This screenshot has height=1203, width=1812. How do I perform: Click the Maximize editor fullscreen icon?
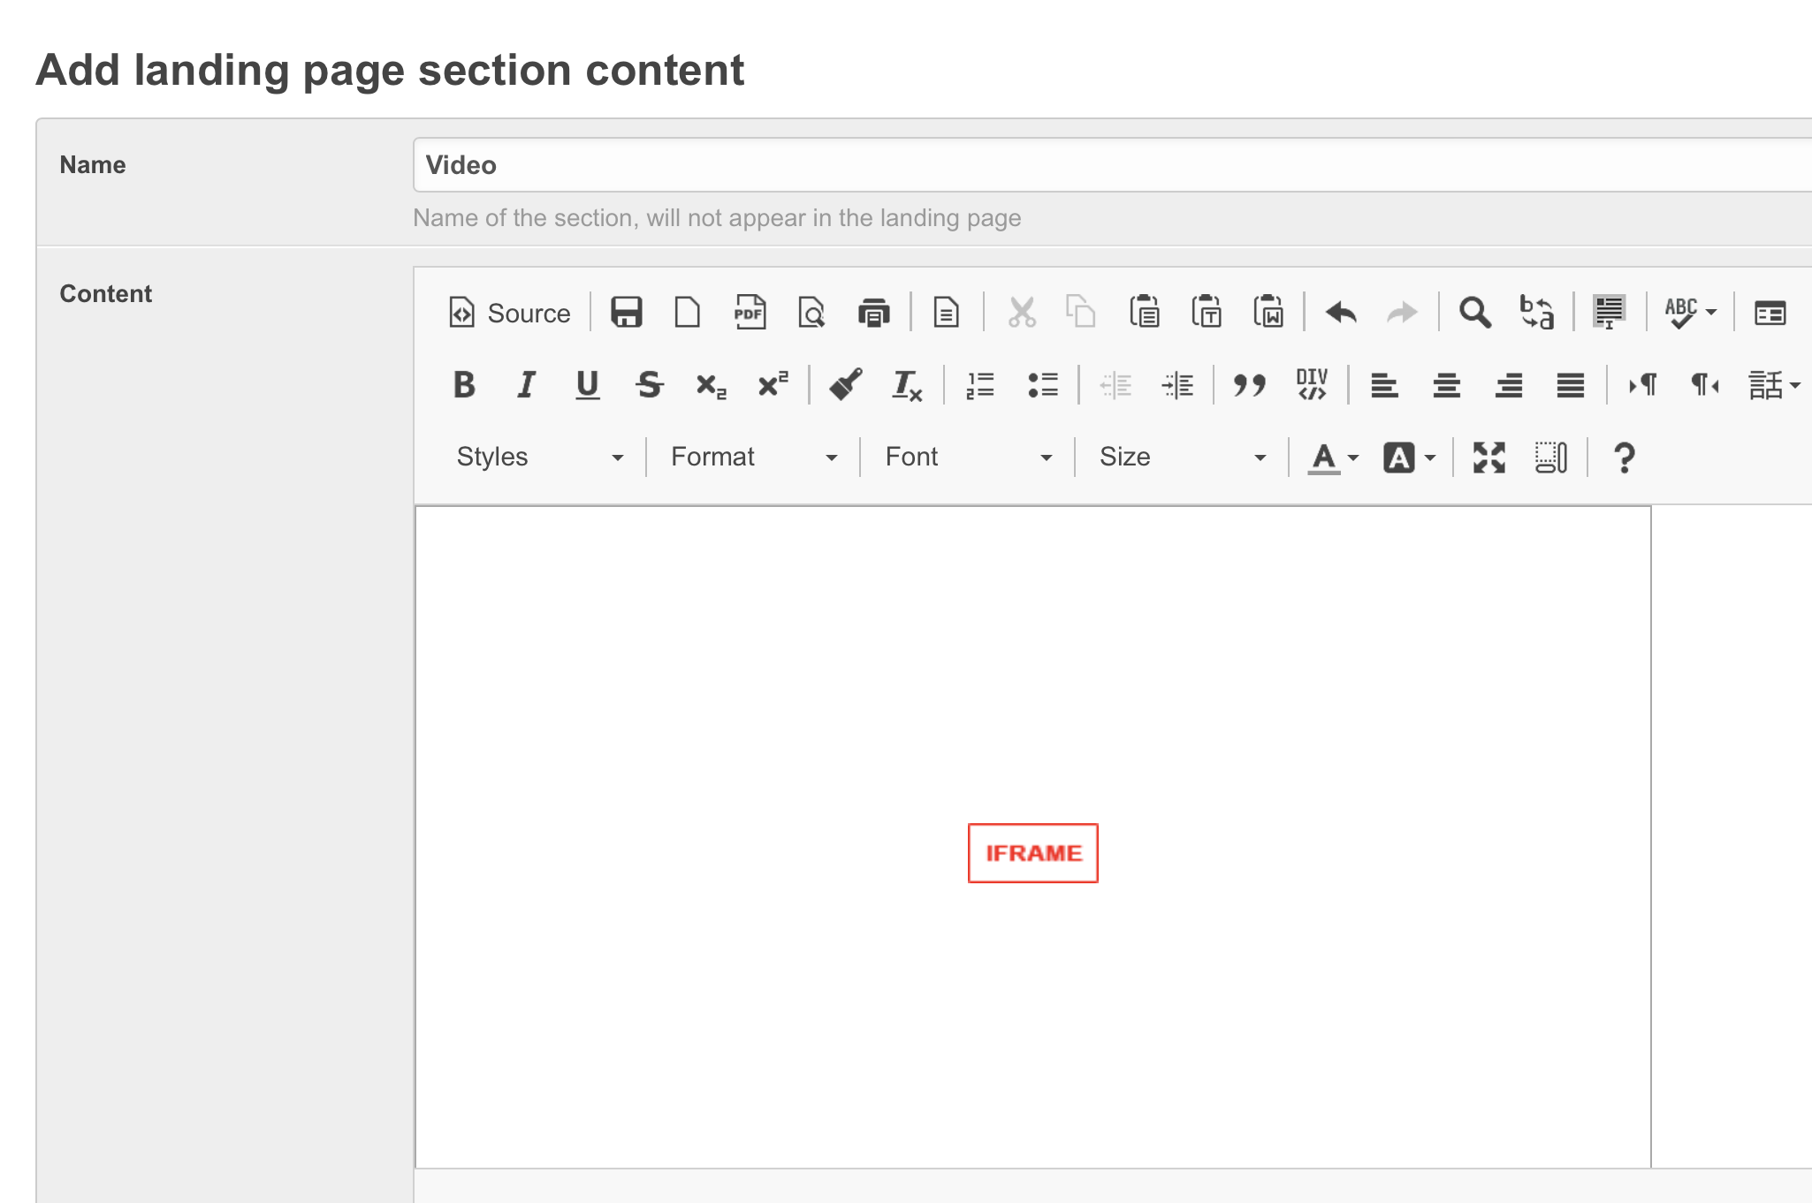click(1489, 455)
